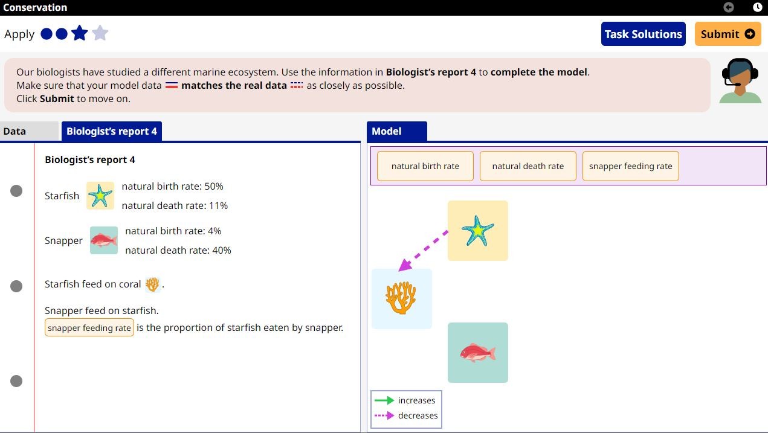Click the snapper fish node in model
Viewport: 768px width, 433px height.
[477, 353]
